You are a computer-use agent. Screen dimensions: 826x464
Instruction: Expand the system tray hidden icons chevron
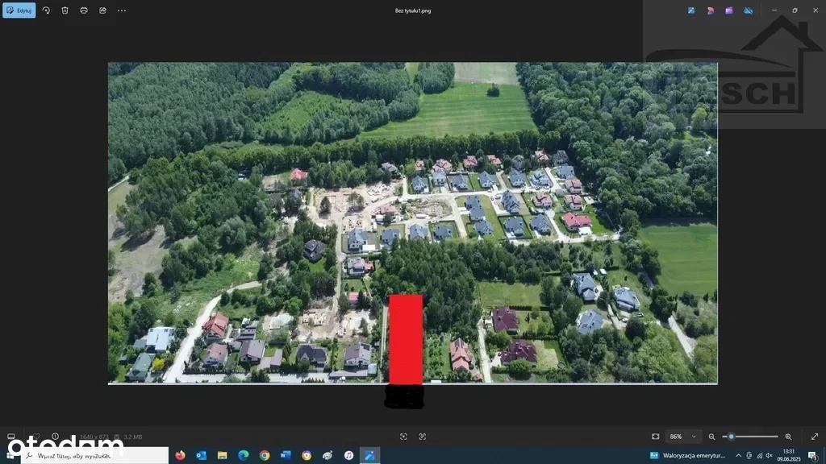(x=738, y=455)
